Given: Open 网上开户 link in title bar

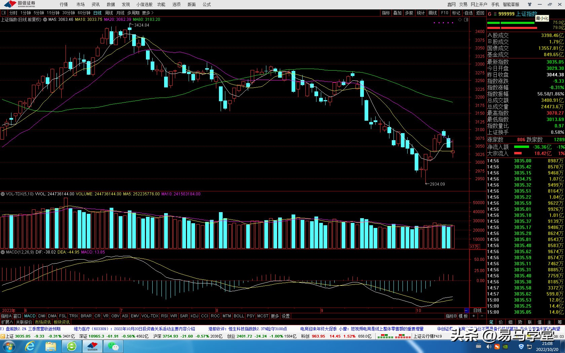Looking at the screenshot, I should (x=479, y=4).
